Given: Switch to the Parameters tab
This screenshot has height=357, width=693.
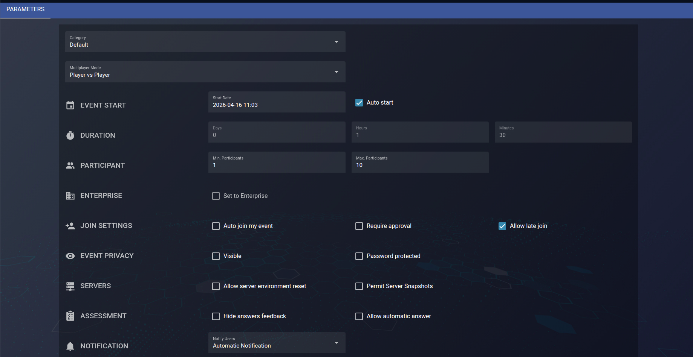Looking at the screenshot, I should (25, 9).
